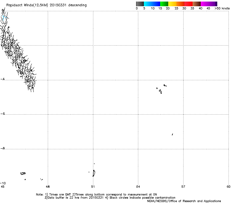Click latitude axis label '-6'
This screenshot has width=231, height=203.
click(x=2, y=114)
